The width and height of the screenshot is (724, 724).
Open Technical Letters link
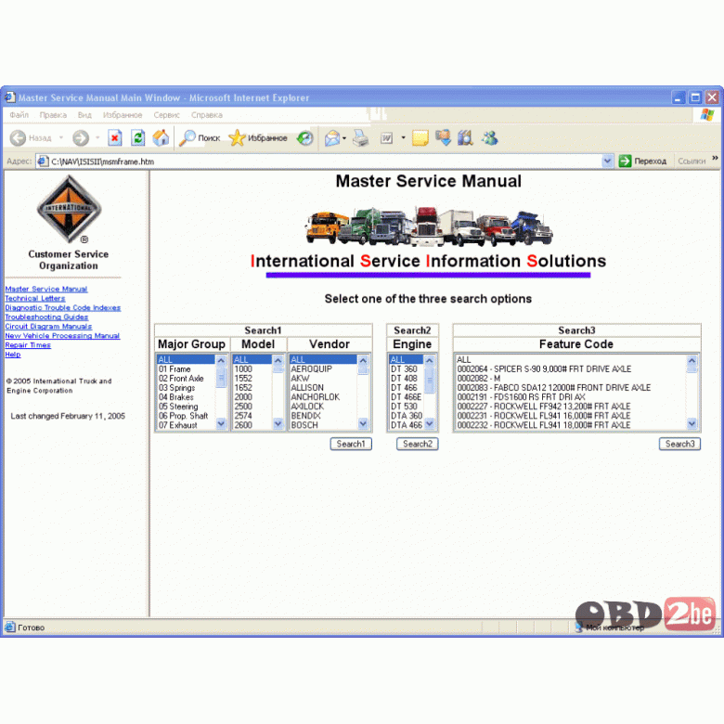35,298
